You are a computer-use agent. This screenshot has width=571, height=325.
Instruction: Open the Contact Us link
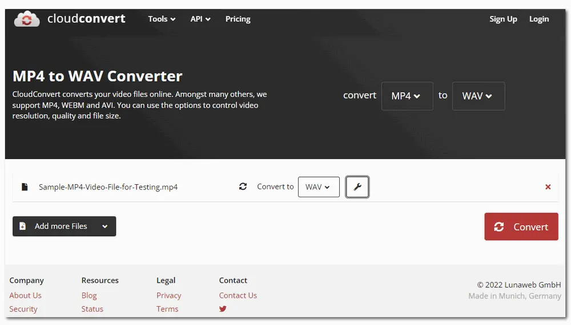click(x=238, y=295)
